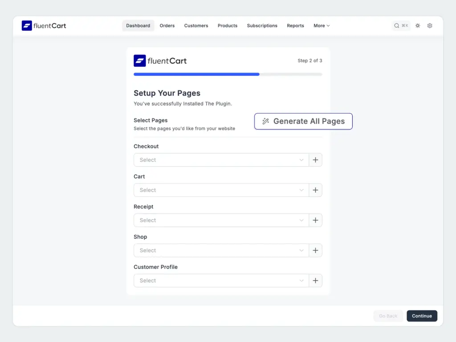Open settings gear icon in header
The image size is (456, 342).
click(x=430, y=25)
